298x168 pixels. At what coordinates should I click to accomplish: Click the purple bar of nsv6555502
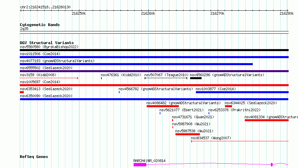pyautogui.click(x=154, y=71)
